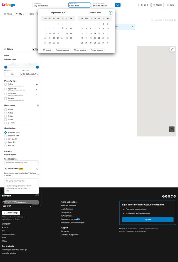The width and height of the screenshot is (178, 262).
Task: Select Fair: 7+ guest rating
Action: (6, 146)
